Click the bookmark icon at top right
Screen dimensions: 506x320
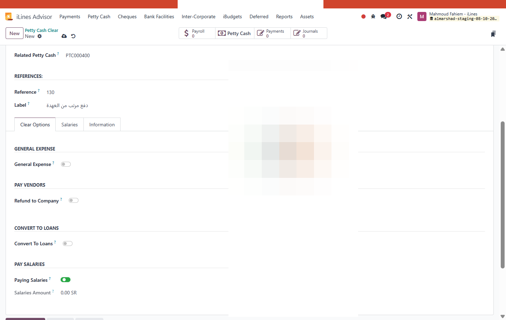click(493, 34)
